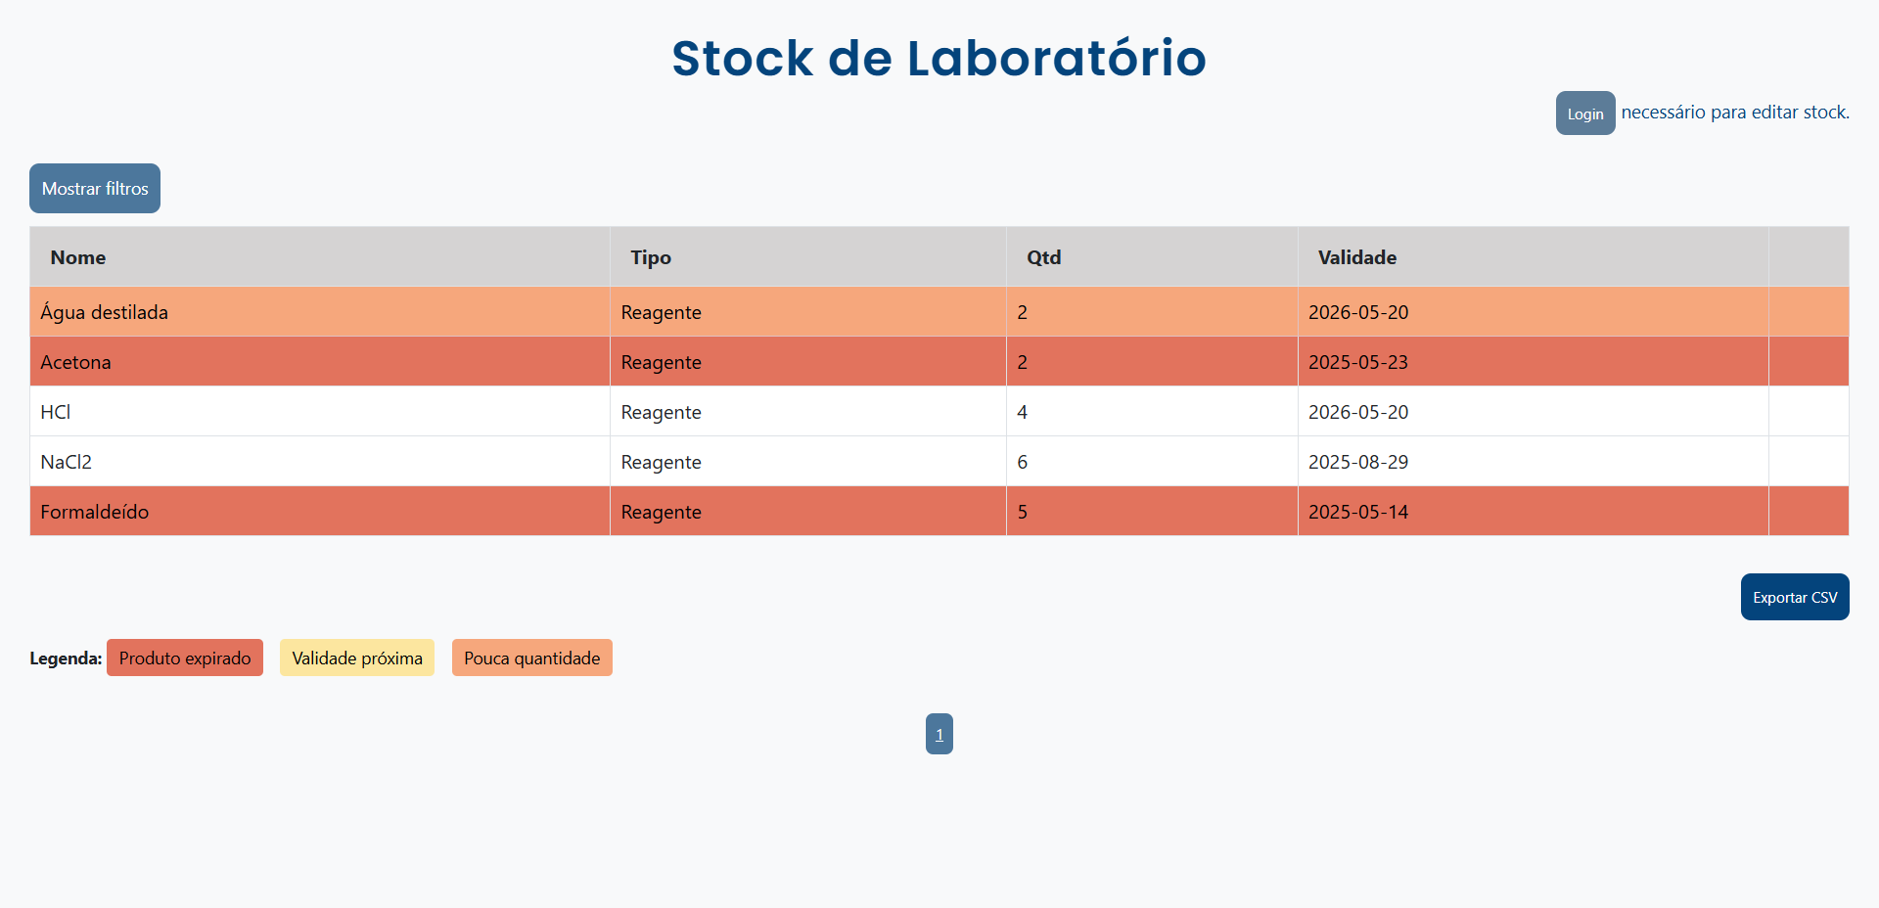
Task: Click the Produto expirado legend swatch
Action: [x=185, y=658]
